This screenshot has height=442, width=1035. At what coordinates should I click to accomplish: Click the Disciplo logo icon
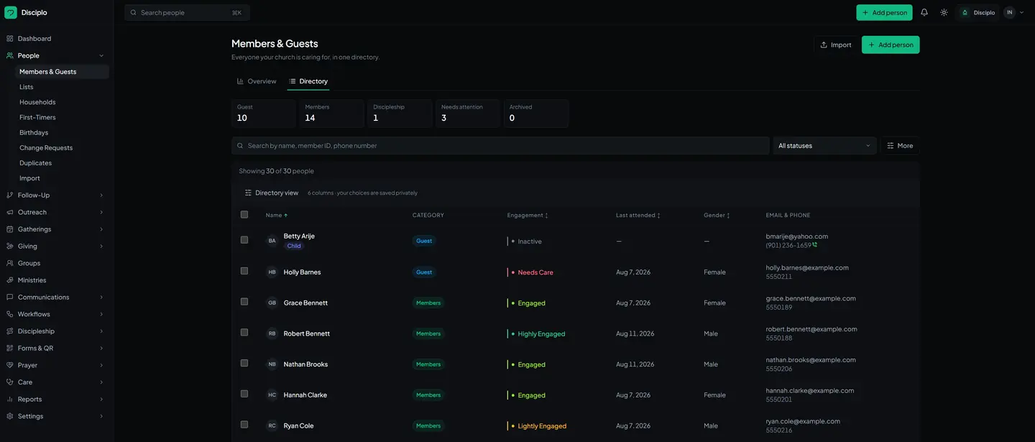coord(10,12)
